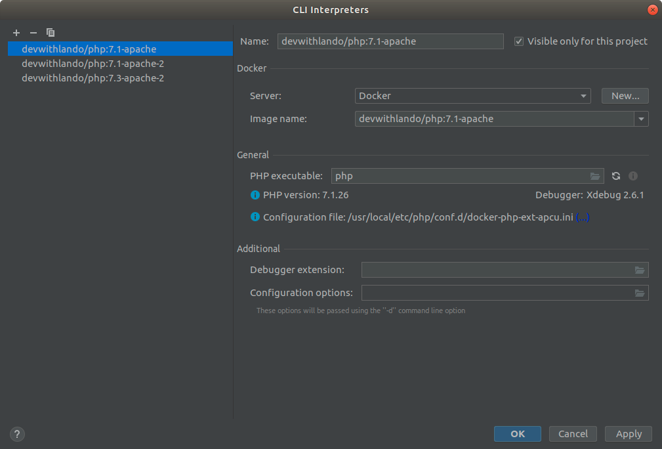The height and width of the screenshot is (449, 662).
Task: Create a new Docker server with New...
Action: (625, 96)
